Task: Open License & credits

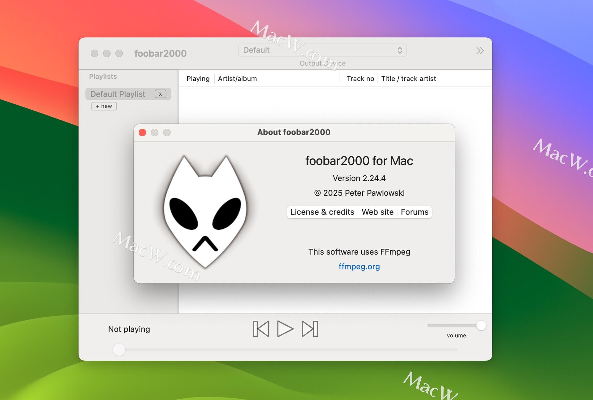Action: [322, 212]
